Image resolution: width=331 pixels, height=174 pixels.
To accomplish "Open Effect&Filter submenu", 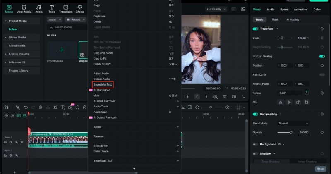I will (134, 146).
